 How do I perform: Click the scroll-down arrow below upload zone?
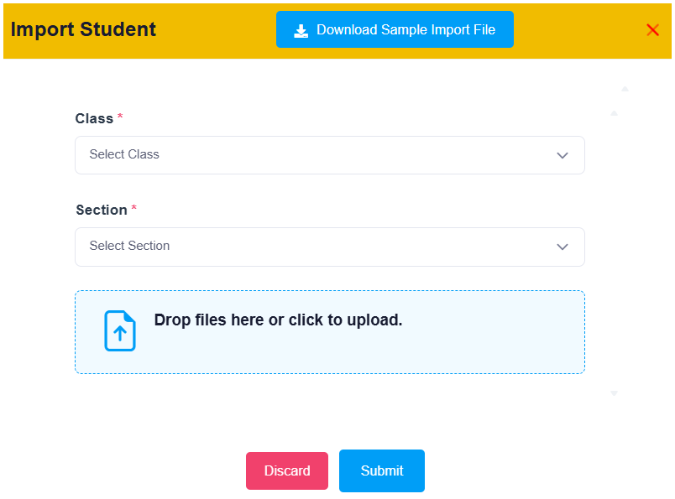click(x=615, y=393)
